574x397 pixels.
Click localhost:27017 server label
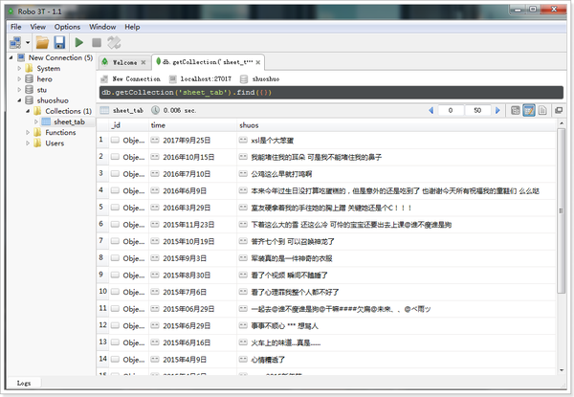206,79
